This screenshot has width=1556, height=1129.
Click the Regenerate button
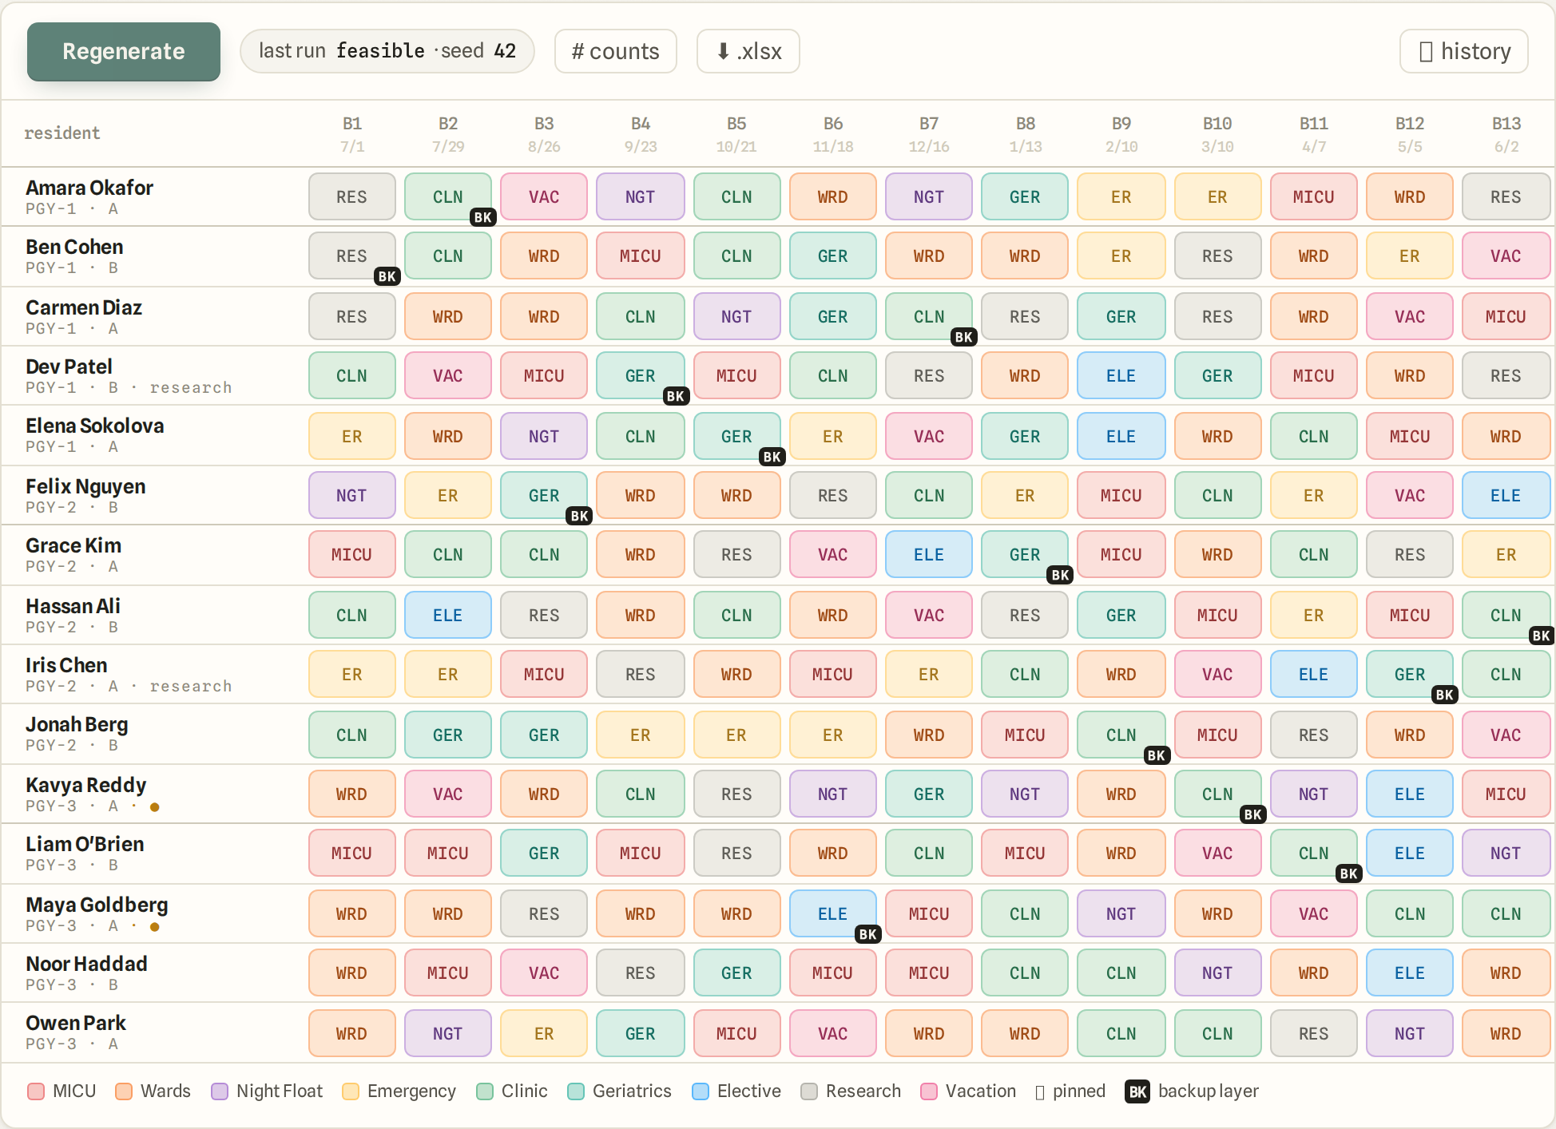pyautogui.click(x=124, y=52)
